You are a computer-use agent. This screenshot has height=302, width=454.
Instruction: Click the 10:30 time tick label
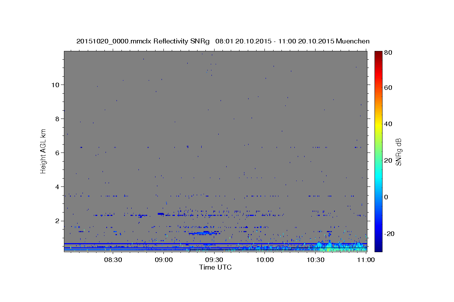[x=315, y=260]
